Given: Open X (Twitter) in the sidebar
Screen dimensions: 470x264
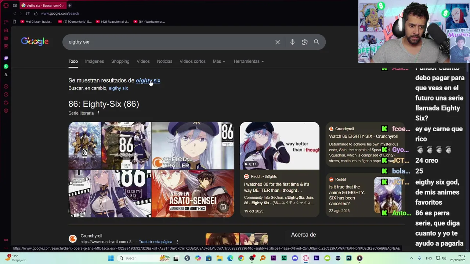Looking at the screenshot, I should 6,74.
